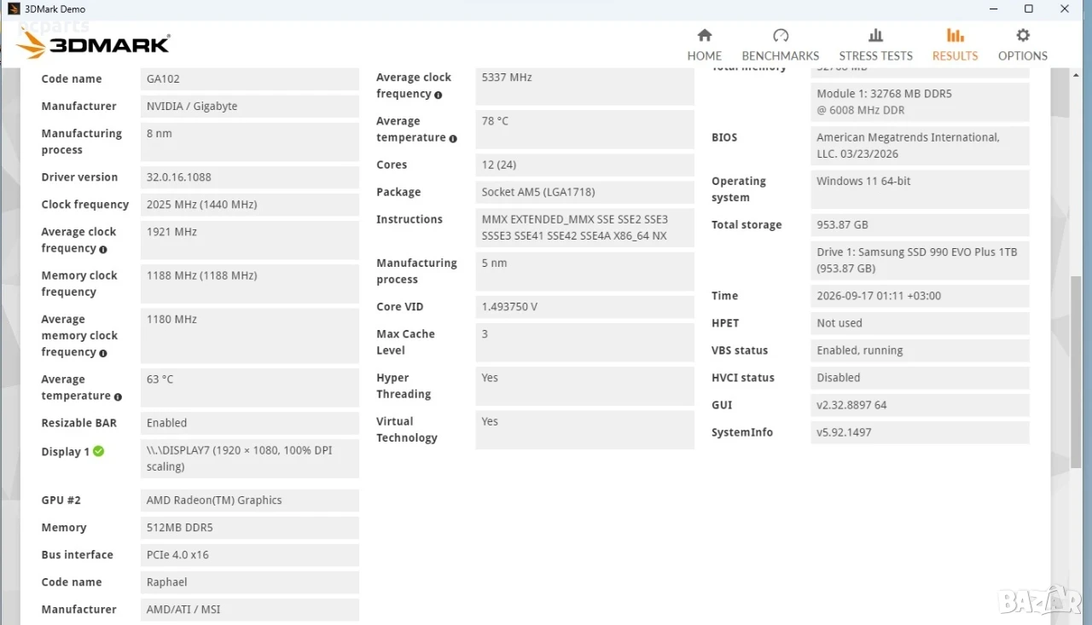The width and height of the screenshot is (1092, 625).
Task: Click the SystemInfo version value field
Action: coord(920,432)
